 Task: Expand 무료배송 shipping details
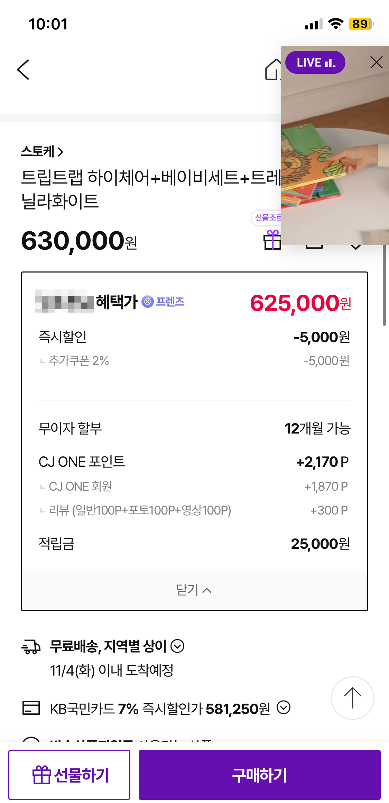178,646
